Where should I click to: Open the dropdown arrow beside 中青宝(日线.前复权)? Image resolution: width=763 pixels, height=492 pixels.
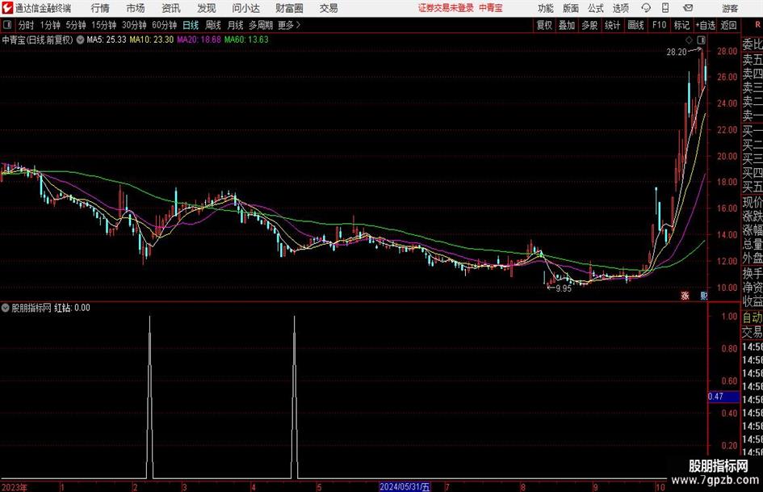[x=80, y=40]
